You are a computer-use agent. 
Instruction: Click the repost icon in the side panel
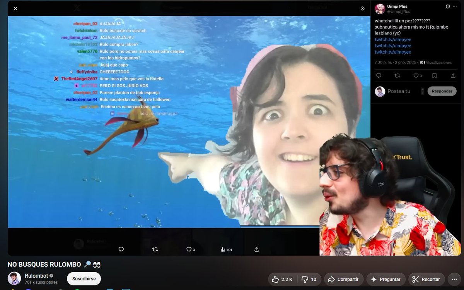pyautogui.click(x=397, y=76)
